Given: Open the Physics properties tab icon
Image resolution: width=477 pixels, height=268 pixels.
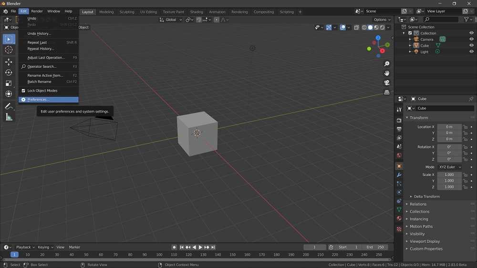Looking at the screenshot, I should [399, 193].
